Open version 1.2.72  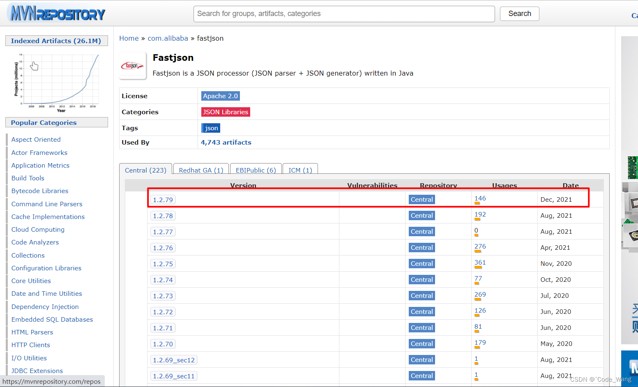pyautogui.click(x=163, y=312)
